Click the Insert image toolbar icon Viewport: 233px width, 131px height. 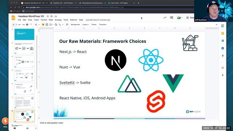(51, 25)
